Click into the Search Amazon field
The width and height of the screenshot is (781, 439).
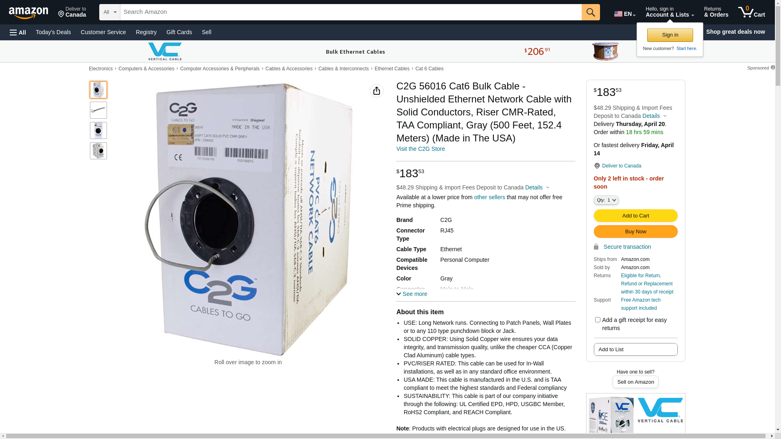coord(351,12)
